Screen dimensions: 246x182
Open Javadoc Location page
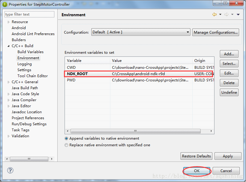(27, 112)
